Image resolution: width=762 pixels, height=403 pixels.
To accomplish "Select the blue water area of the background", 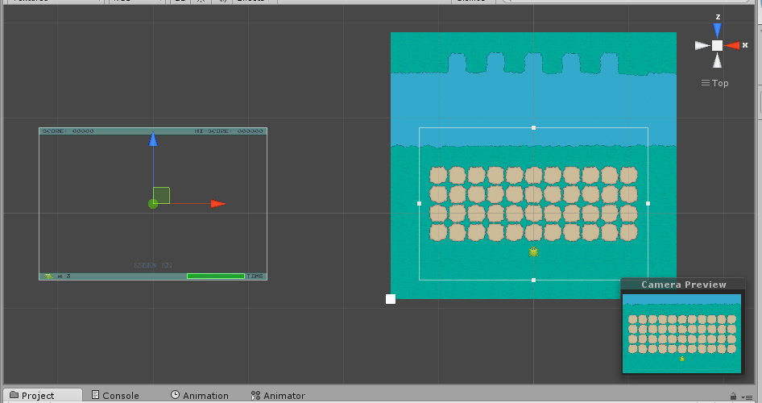I will (x=533, y=110).
